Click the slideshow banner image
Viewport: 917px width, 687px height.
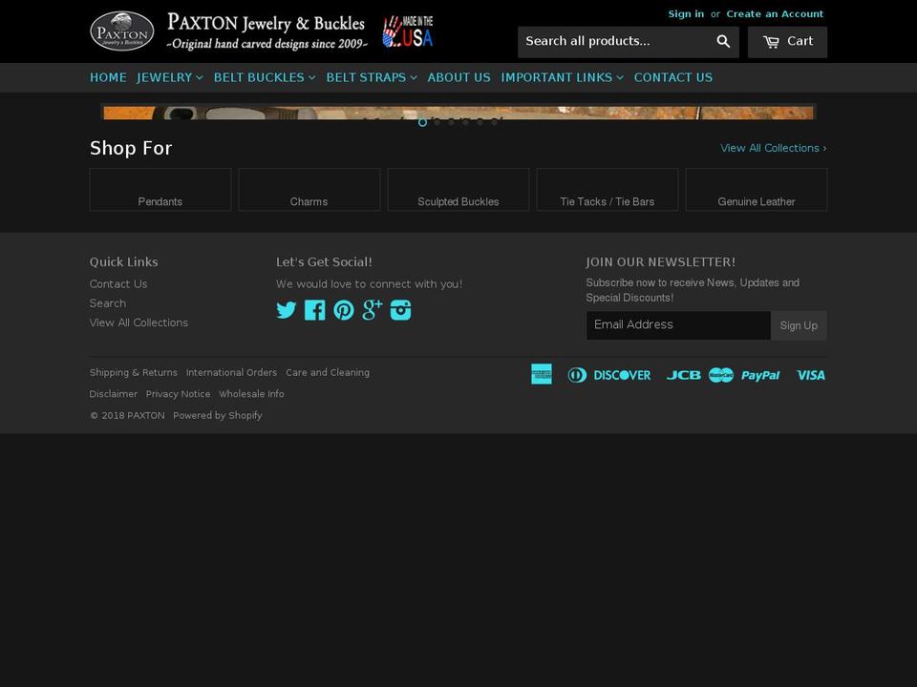(458, 112)
